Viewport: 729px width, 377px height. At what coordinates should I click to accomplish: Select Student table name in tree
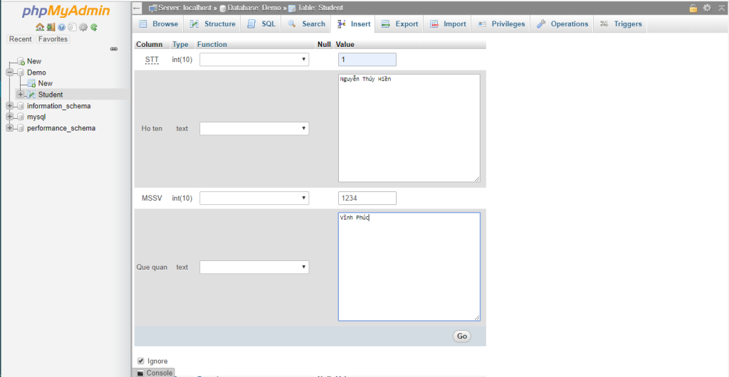(51, 95)
